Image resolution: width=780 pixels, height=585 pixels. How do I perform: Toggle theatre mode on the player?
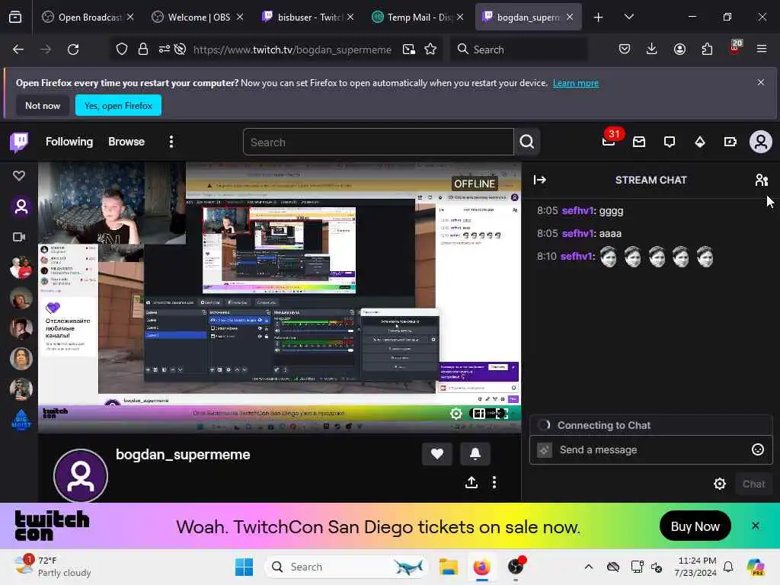coord(478,414)
